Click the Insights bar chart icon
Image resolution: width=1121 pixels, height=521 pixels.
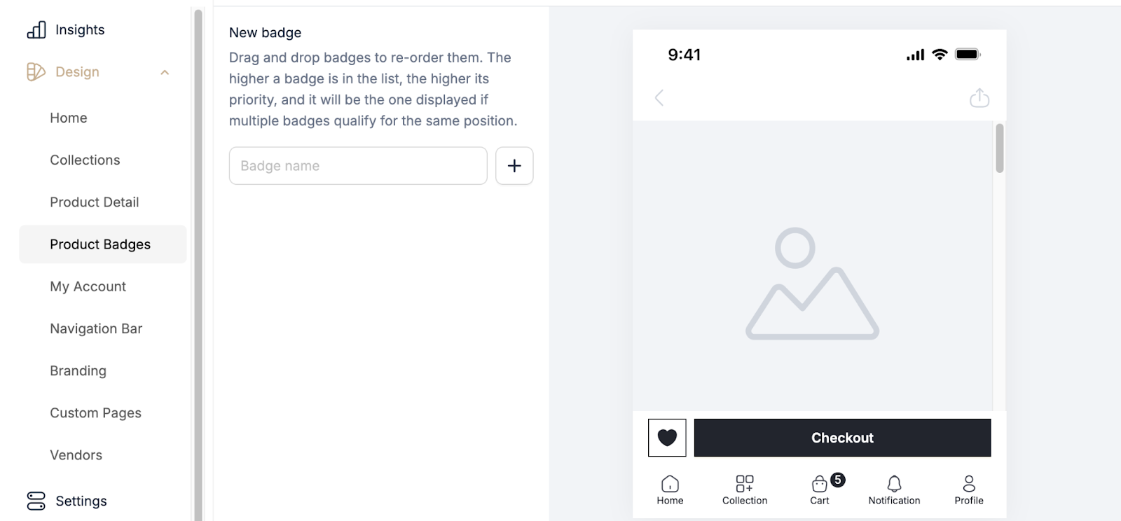[36, 30]
